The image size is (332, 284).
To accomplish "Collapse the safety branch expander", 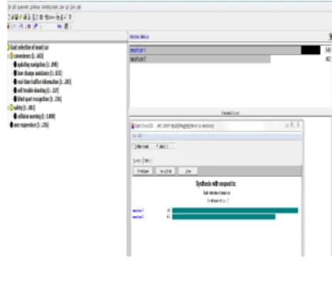I will (x=8, y=108).
